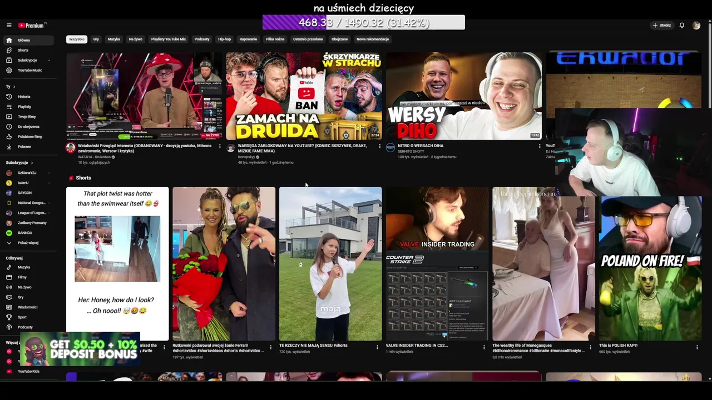Select Ostatnio przesłane filter chip
The width and height of the screenshot is (712, 400).
308,39
